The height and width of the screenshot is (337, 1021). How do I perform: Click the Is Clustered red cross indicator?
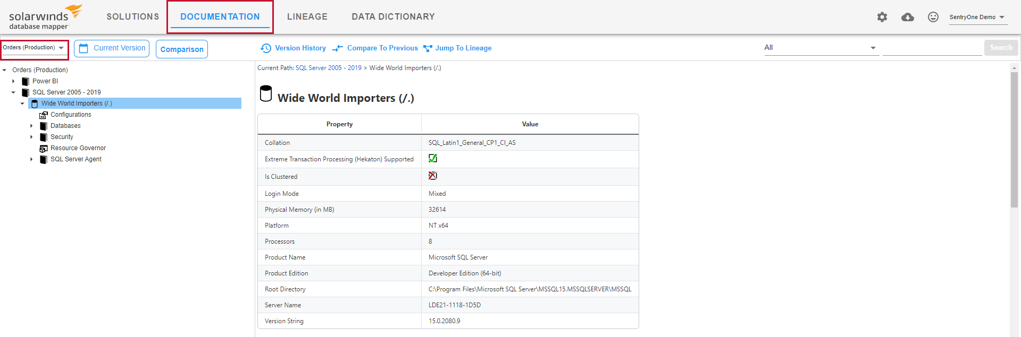(x=433, y=176)
